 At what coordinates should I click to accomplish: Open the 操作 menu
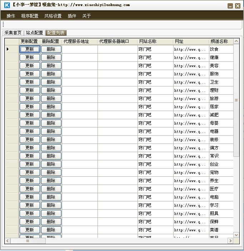click(x=11, y=16)
